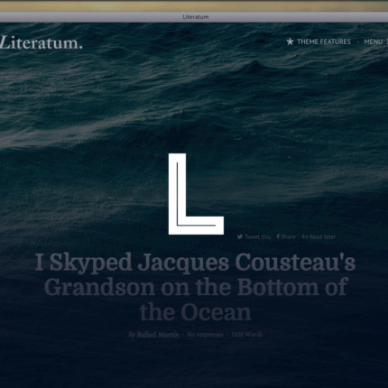Jump to the No responses comments link

point(205,335)
